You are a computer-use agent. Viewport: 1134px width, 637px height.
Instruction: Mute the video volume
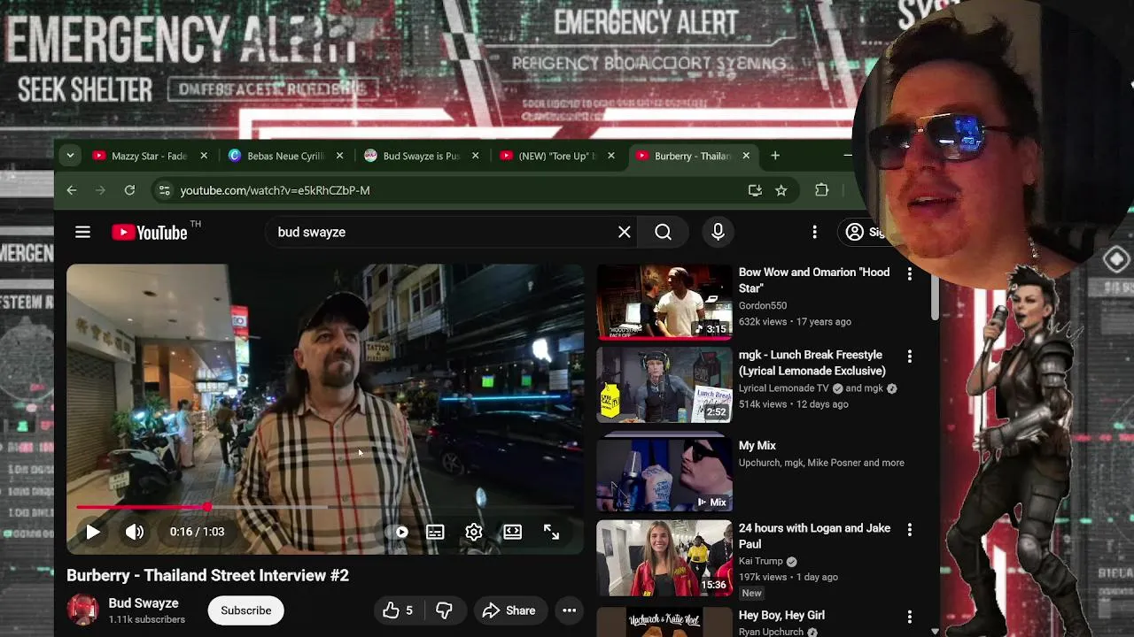pyautogui.click(x=135, y=532)
